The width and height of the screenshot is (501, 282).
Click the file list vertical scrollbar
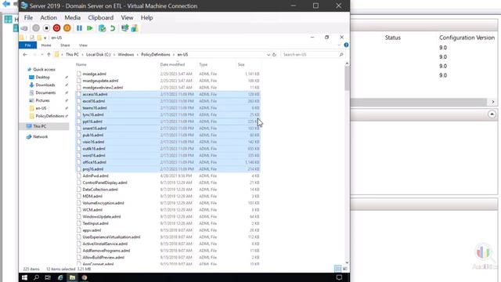point(347,79)
